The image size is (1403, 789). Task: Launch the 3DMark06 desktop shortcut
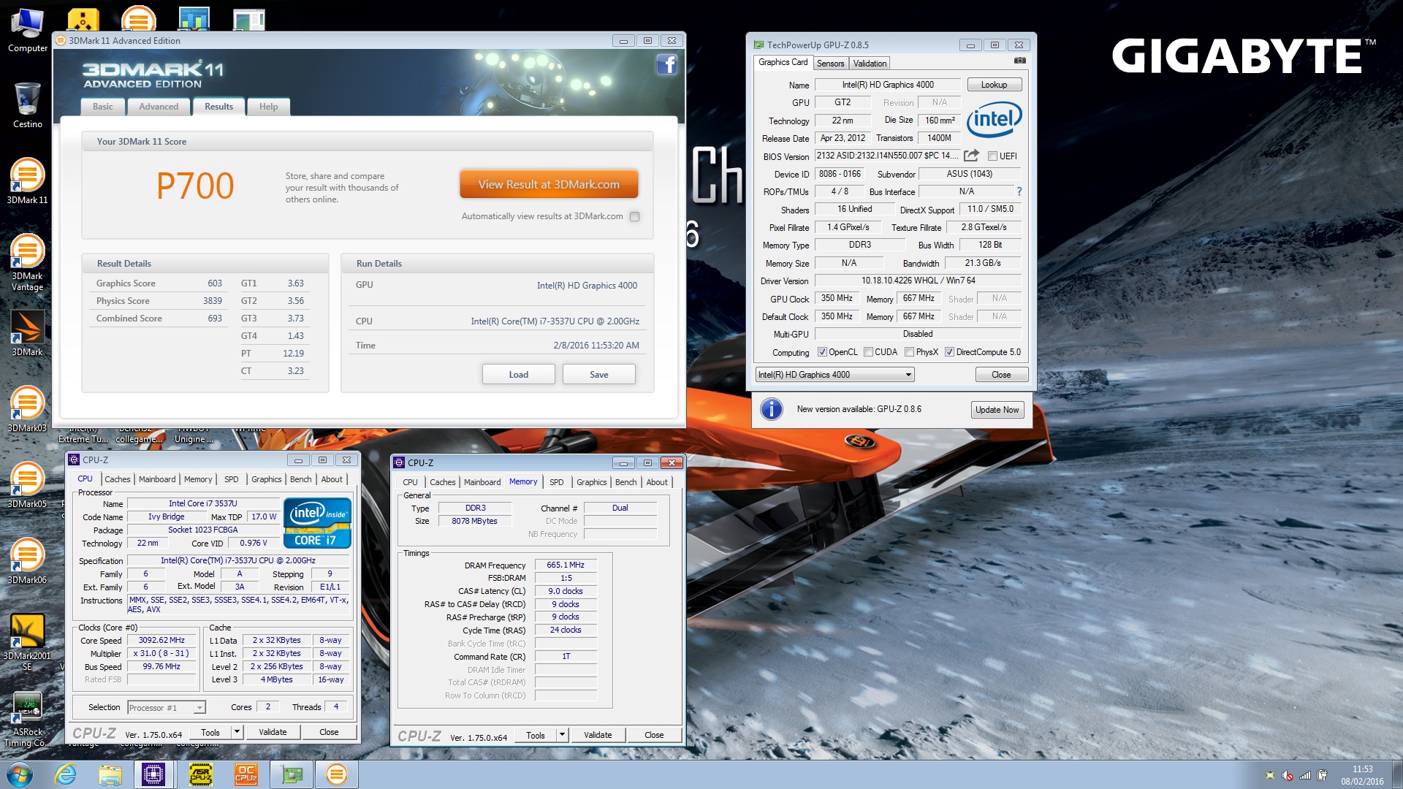point(27,561)
